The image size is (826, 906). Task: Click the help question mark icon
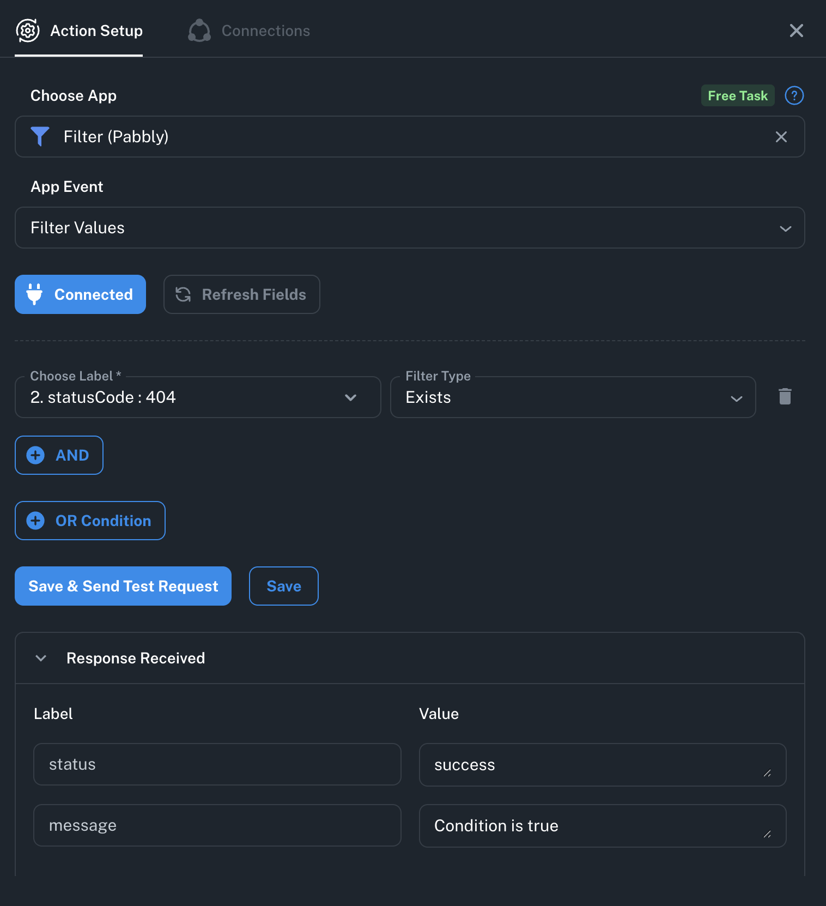click(x=794, y=96)
